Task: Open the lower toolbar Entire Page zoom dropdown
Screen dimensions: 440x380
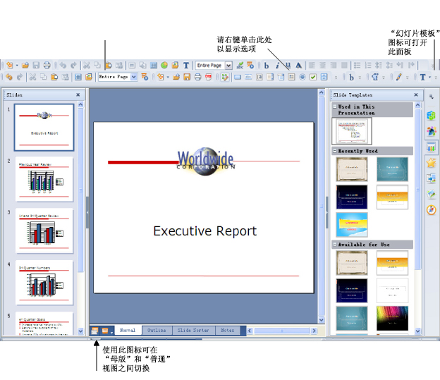Action: coord(134,77)
